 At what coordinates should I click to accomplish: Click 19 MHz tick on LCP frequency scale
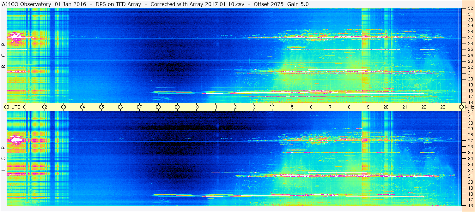tap(470, 188)
